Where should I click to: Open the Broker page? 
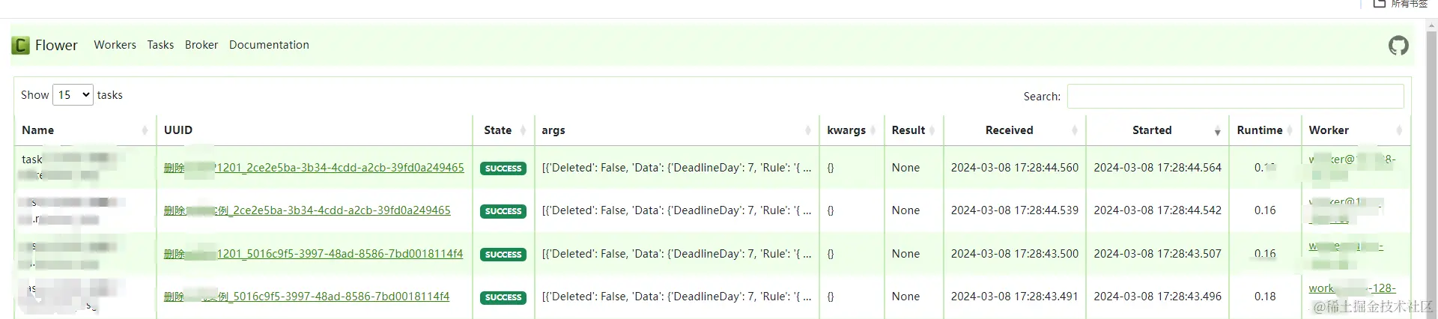point(201,45)
